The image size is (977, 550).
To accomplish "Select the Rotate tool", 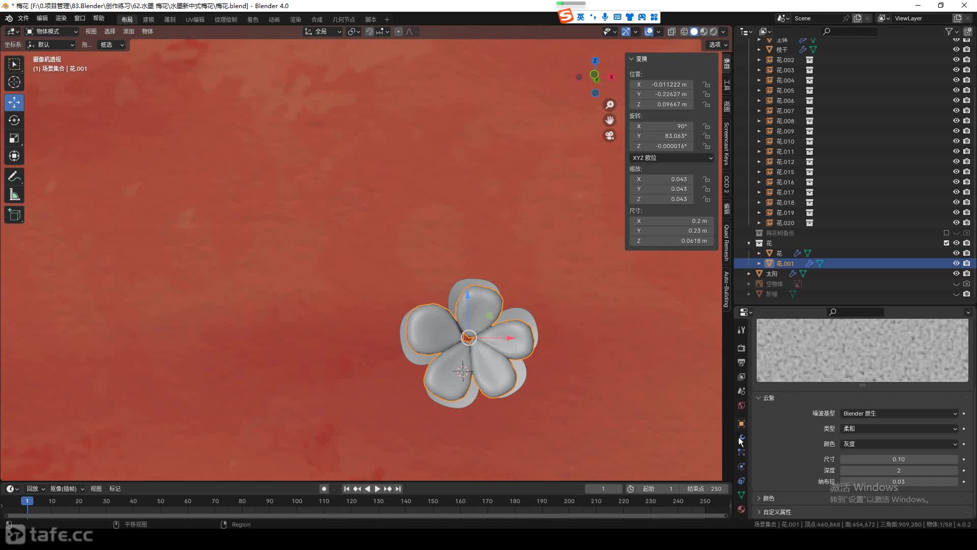I will click(x=14, y=120).
